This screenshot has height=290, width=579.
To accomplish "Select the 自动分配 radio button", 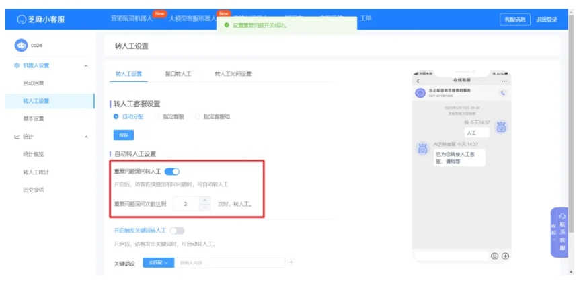I will coord(116,116).
